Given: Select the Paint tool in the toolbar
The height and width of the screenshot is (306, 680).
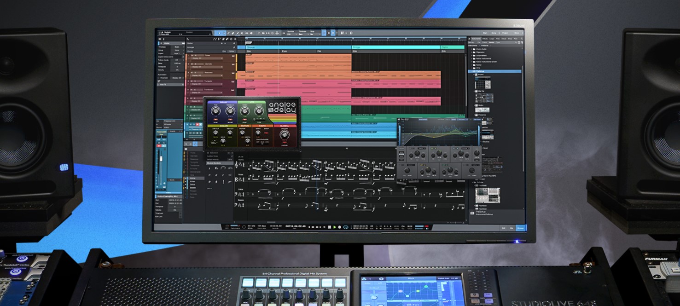Looking at the screenshot, I should click(x=237, y=33).
